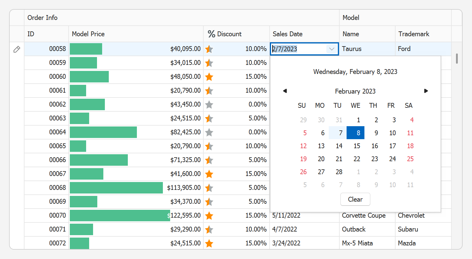Collapse the Sales Date dropdown arrow

pos(332,49)
